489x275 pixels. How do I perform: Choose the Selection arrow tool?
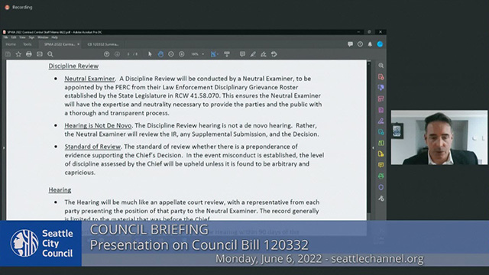click(150, 54)
